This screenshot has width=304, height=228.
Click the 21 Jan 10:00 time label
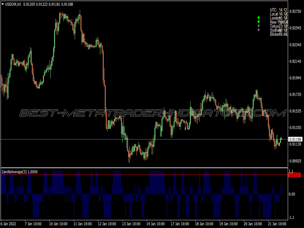click(x=277, y=224)
